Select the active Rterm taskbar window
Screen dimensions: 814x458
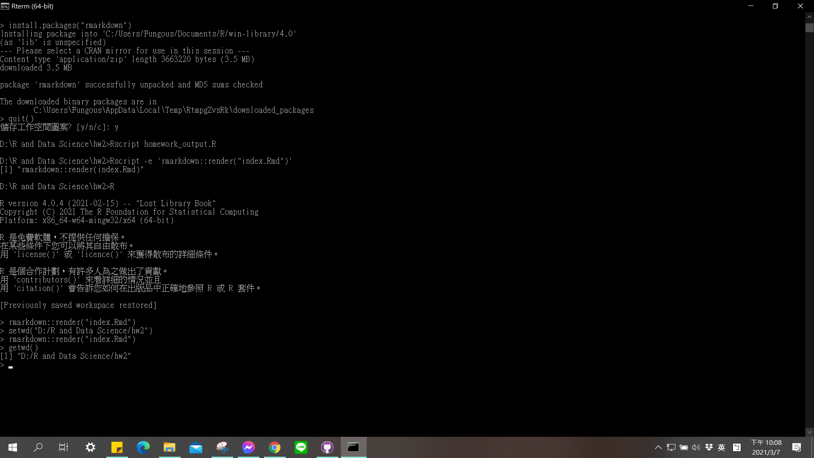pyautogui.click(x=353, y=447)
